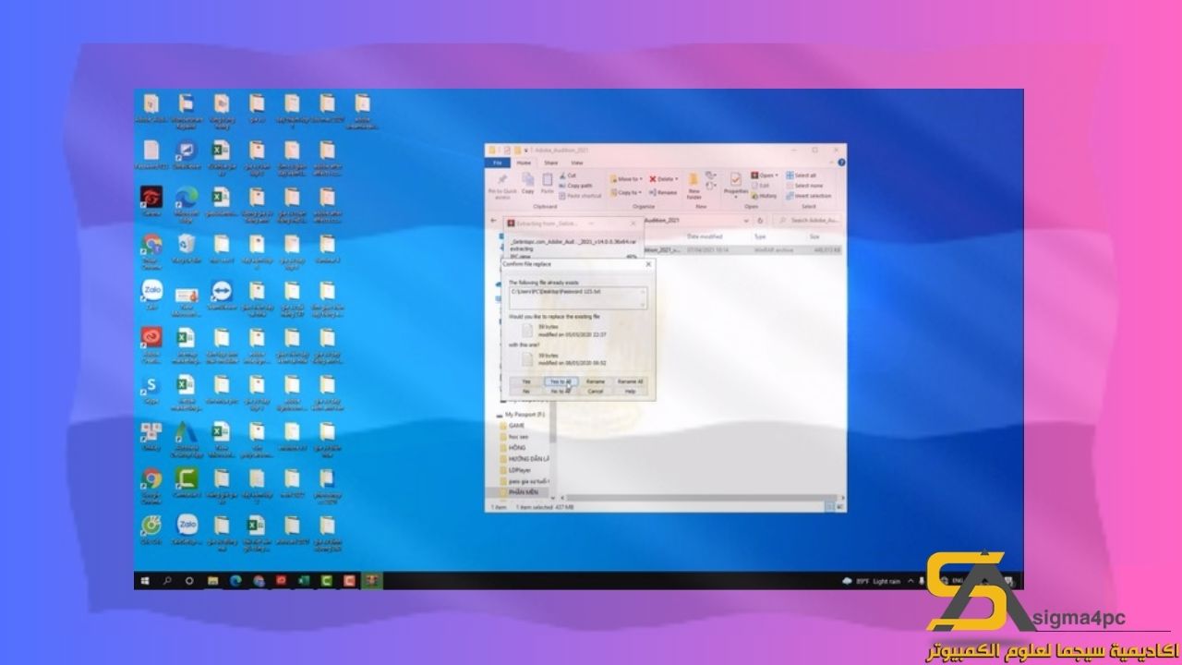Click Rename All in confirm file replace
This screenshot has height=665, width=1182.
click(x=631, y=381)
